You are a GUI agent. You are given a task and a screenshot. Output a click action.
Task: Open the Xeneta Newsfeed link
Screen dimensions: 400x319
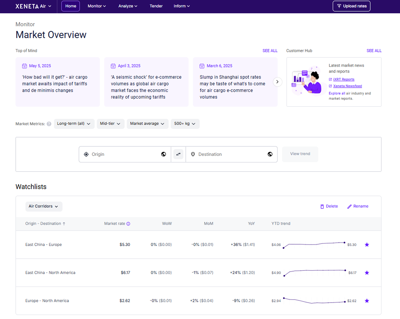347,86
